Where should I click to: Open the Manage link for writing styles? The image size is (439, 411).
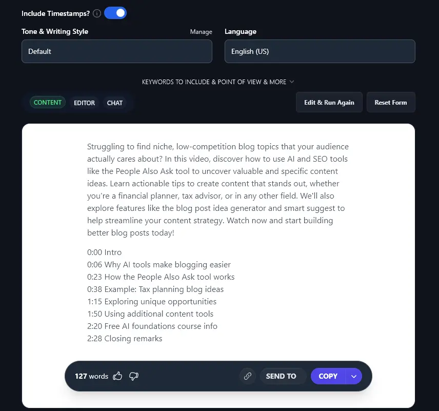(201, 32)
